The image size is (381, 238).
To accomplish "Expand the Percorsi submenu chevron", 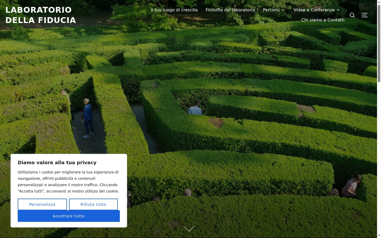I will 283,10.
